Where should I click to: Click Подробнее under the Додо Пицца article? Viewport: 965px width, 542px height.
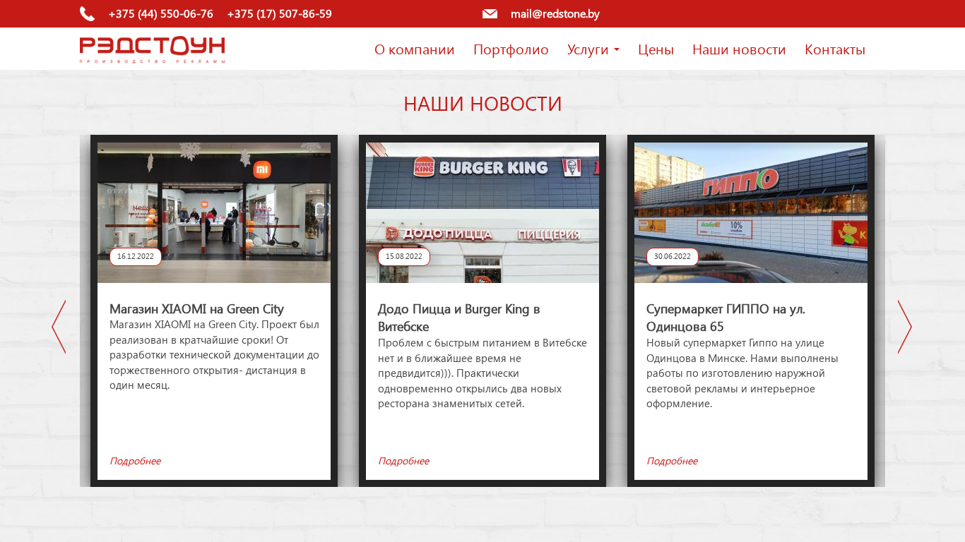pos(403,461)
